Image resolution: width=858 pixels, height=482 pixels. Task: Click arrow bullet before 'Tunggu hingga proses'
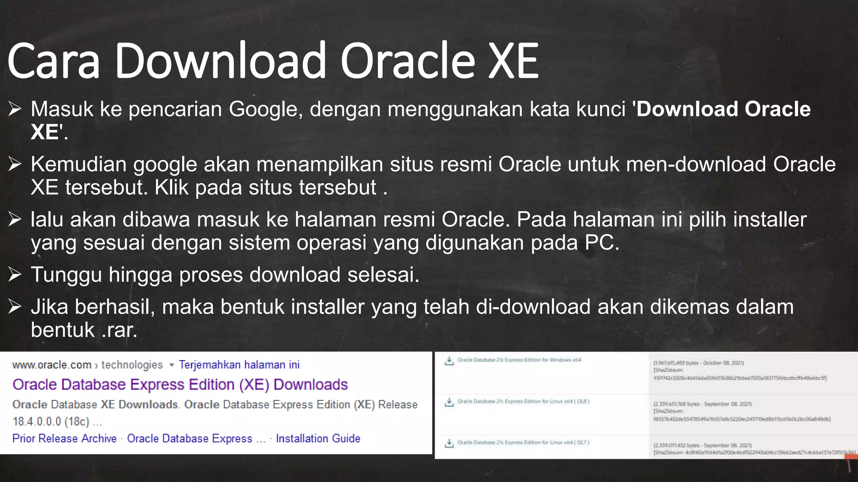click(x=15, y=275)
